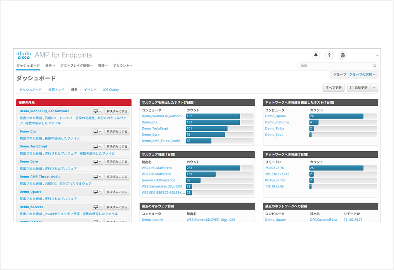
Task: Open the user account chevron at top right
Action: coord(377,55)
